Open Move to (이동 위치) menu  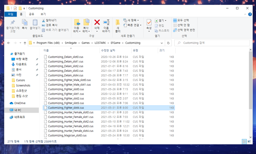tap(77, 26)
